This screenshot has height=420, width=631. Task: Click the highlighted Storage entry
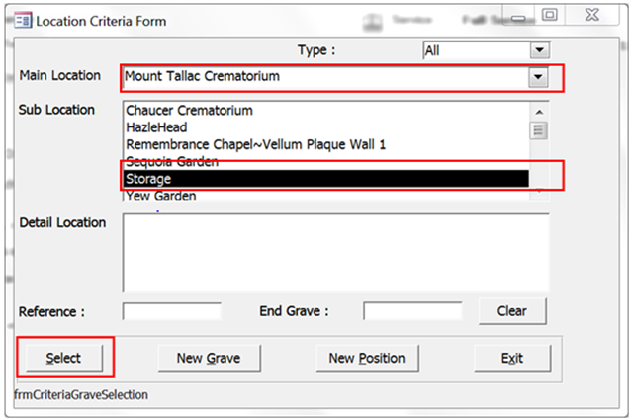point(326,179)
